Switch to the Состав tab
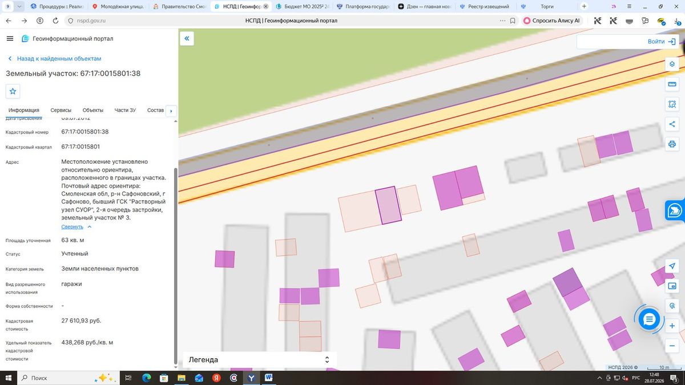This screenshot has height=385, width=685. coord(155,110)
